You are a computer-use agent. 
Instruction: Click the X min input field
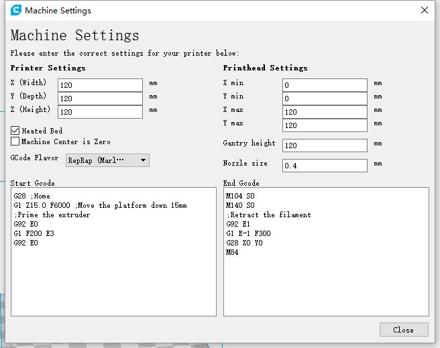click(x=325, y=85)
